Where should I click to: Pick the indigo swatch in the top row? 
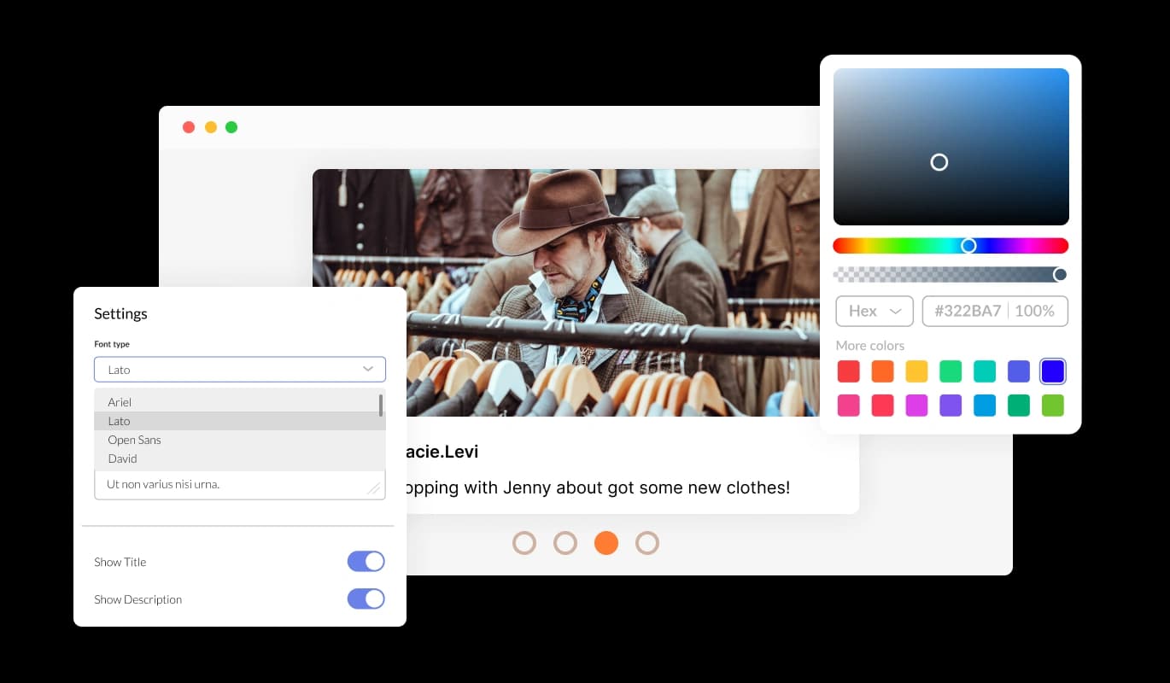tap(1019, 371)
